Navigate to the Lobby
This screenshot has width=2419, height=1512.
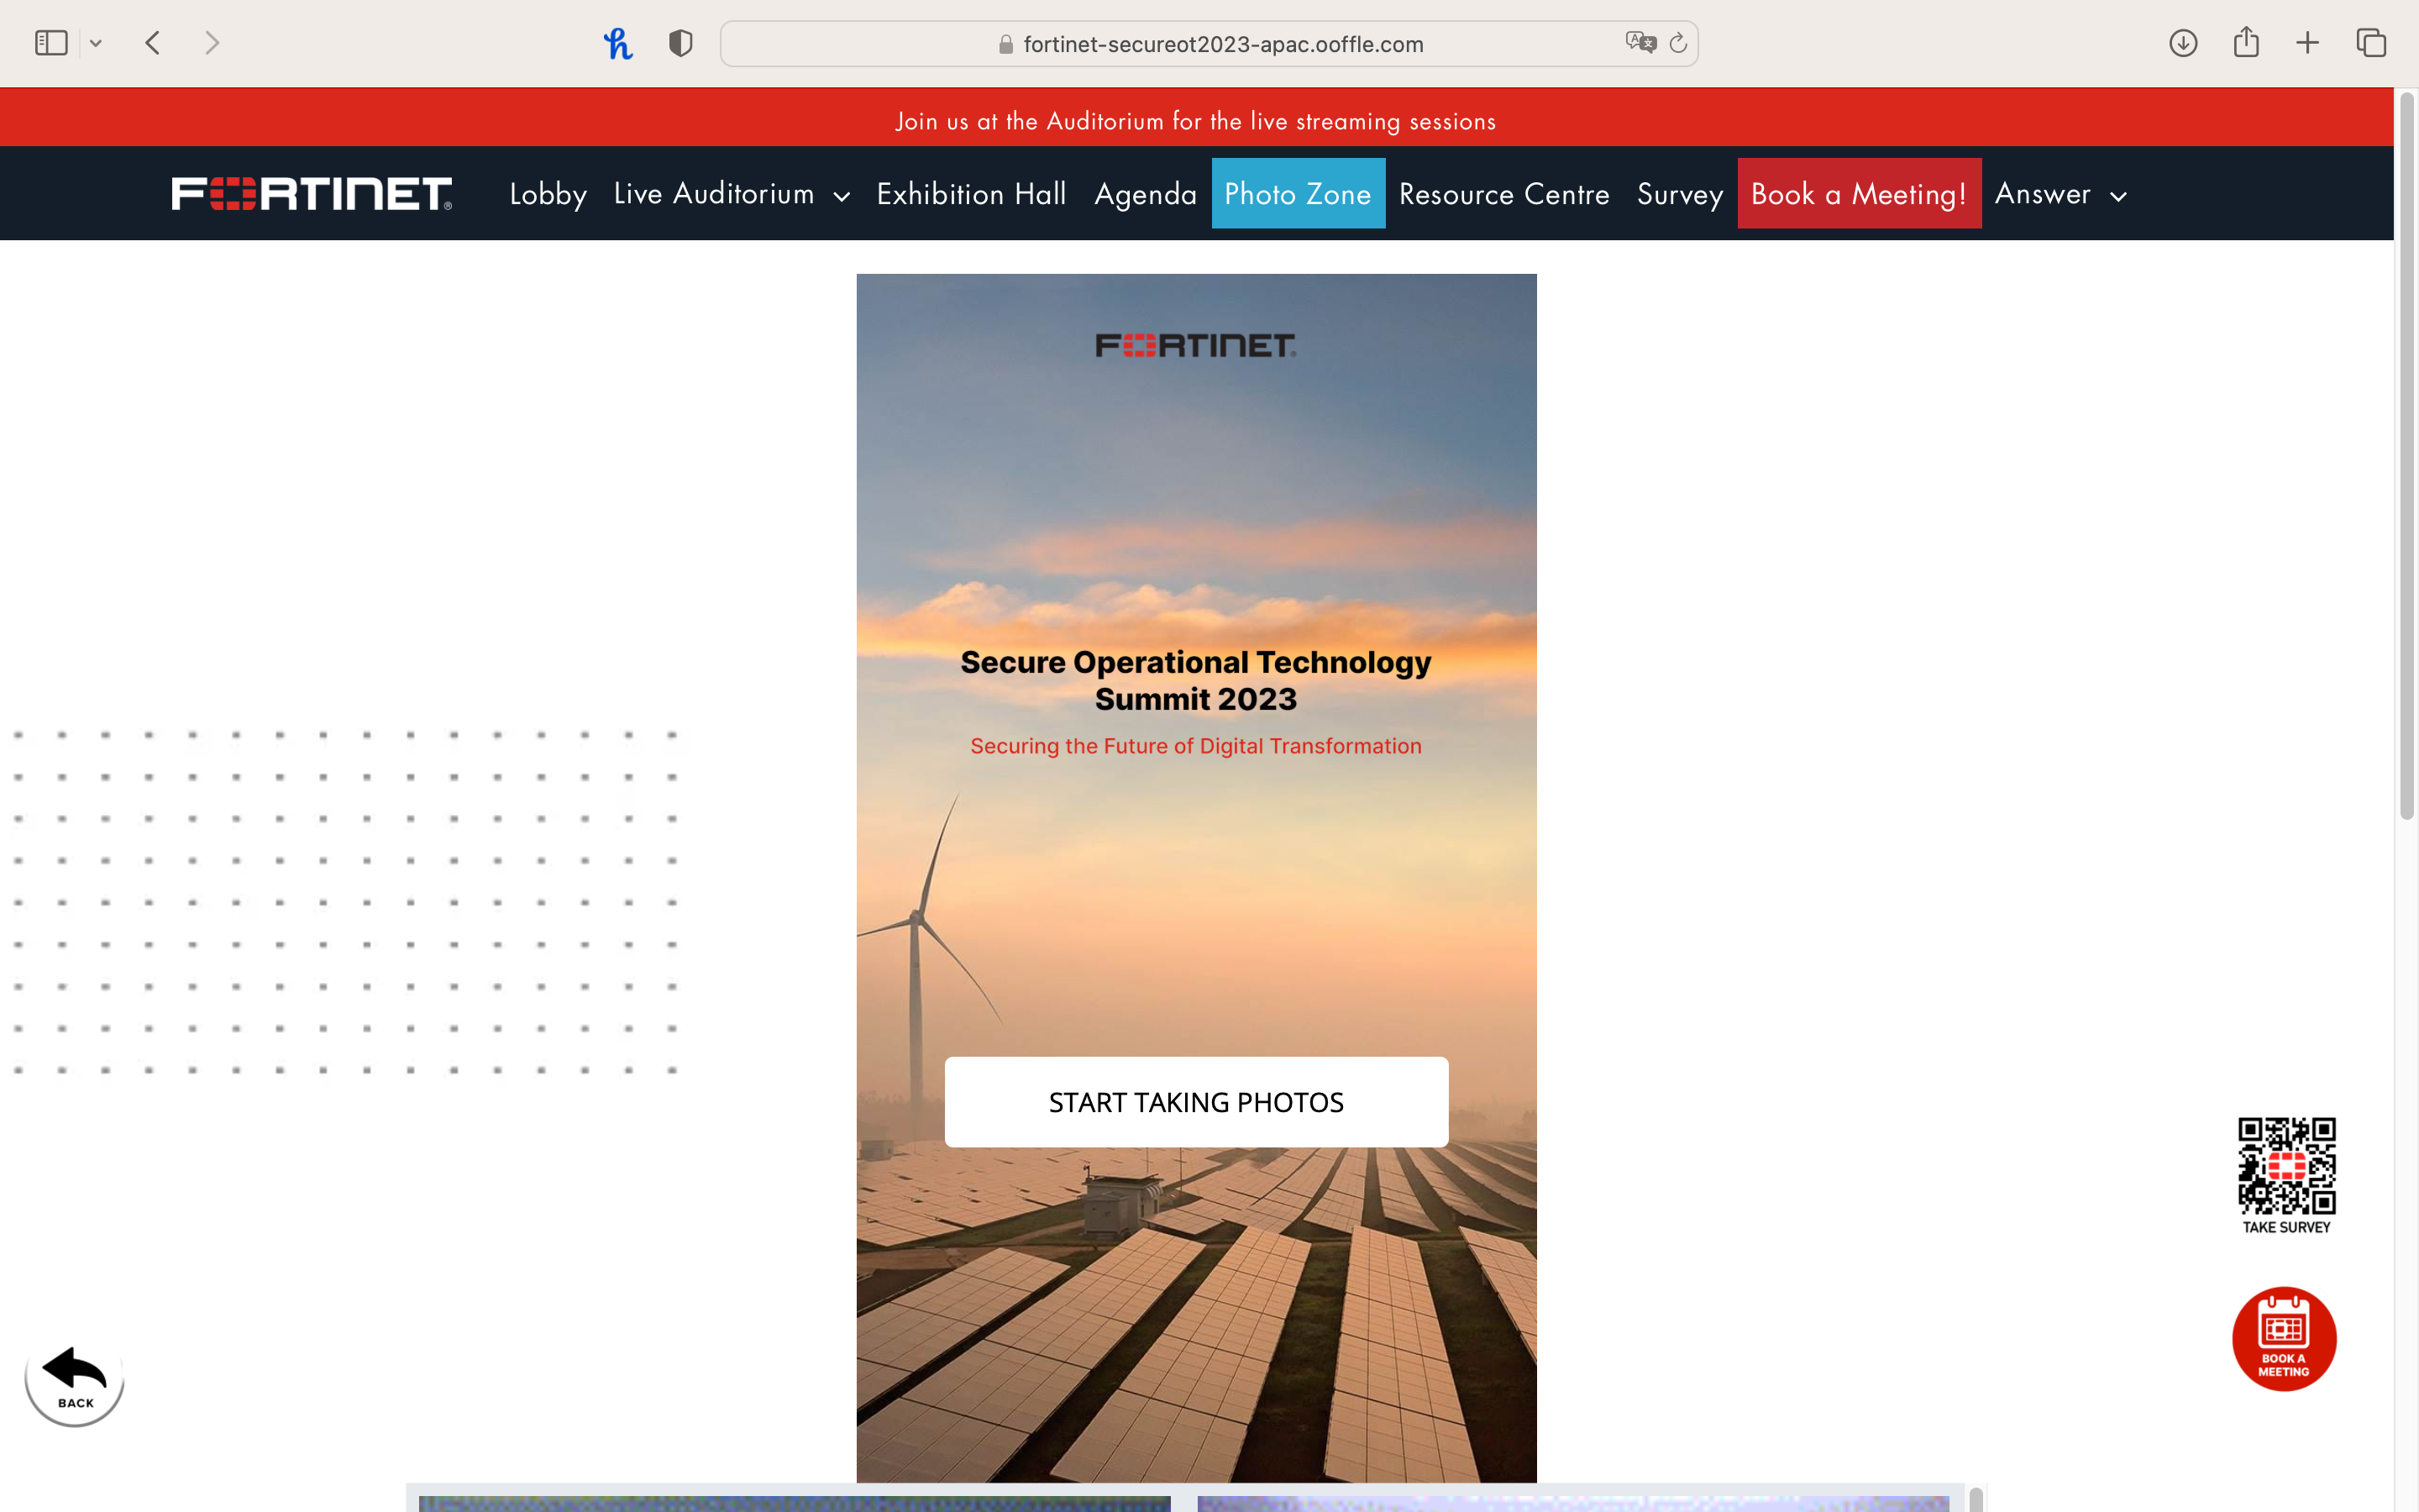(548, 193)
